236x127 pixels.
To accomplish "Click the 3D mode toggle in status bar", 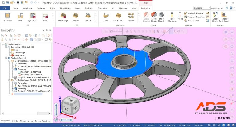I will click(160, 125).
